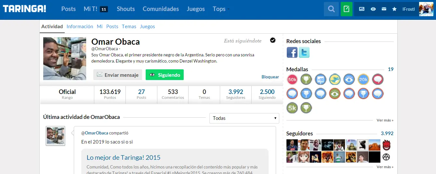Open Mi T! in navigation
The image size is (436, 174).
[x=90, y=9]
